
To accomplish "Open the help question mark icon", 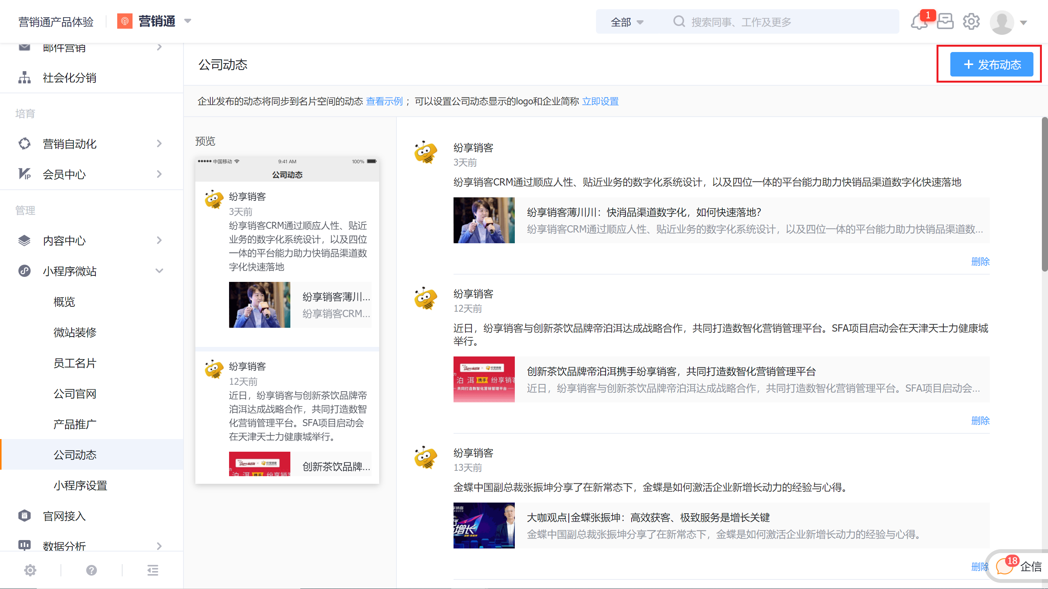I will click(x=92, y=570).
